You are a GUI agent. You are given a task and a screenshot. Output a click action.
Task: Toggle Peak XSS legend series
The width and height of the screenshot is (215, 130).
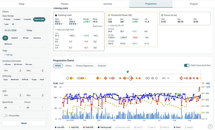(88, 127)
